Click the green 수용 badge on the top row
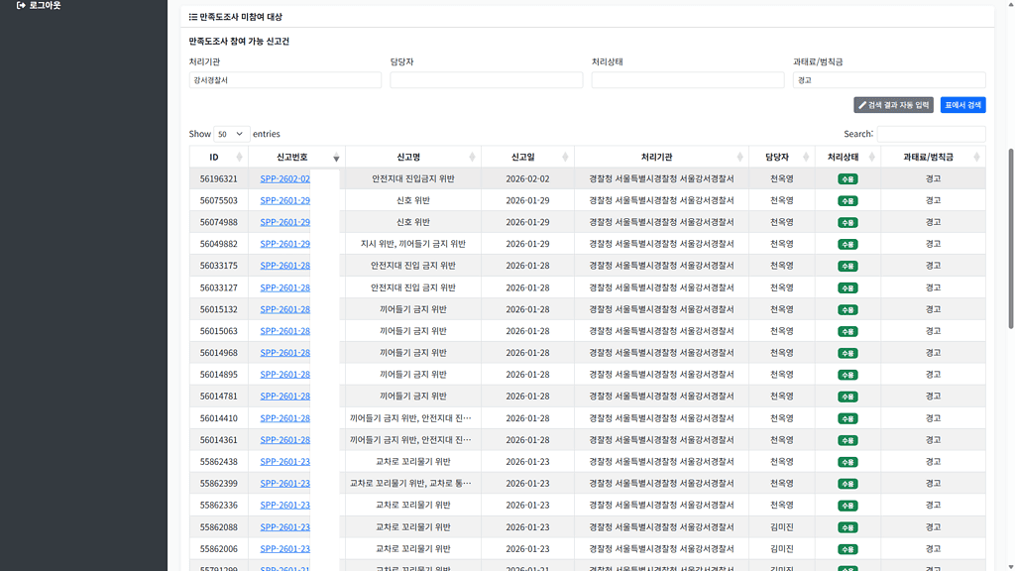 (x=847, y=177)
